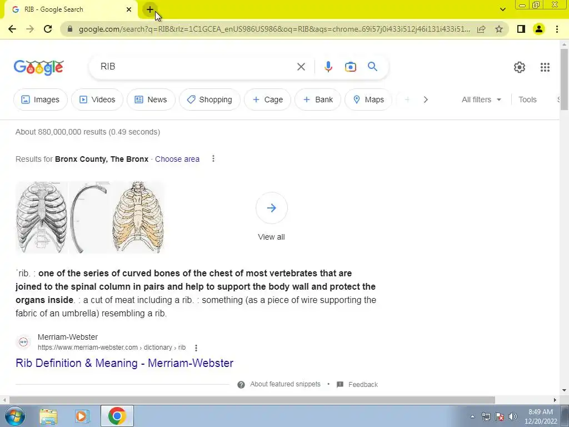Screen dimensions: 569x427
Task: Open Google quick settings gear
Action: click(x=520, y=67)
